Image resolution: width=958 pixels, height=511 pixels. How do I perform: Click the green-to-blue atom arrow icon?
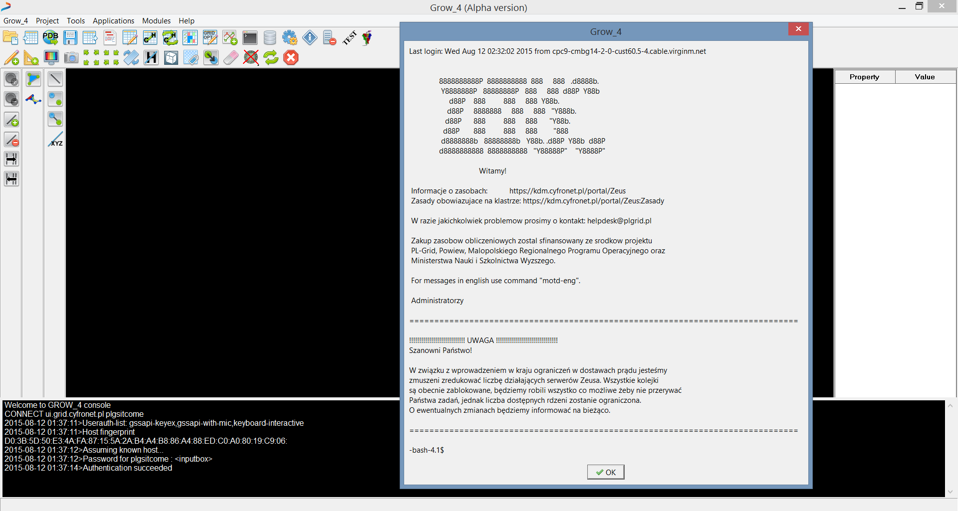[x=211, y=58]
